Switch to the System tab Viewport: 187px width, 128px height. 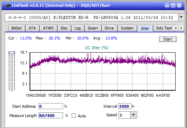[x=127, y=28]
